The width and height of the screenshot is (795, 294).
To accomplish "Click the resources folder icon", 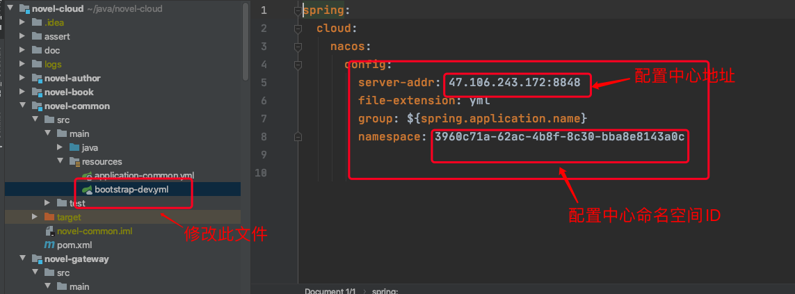I will tap(74, 162).
